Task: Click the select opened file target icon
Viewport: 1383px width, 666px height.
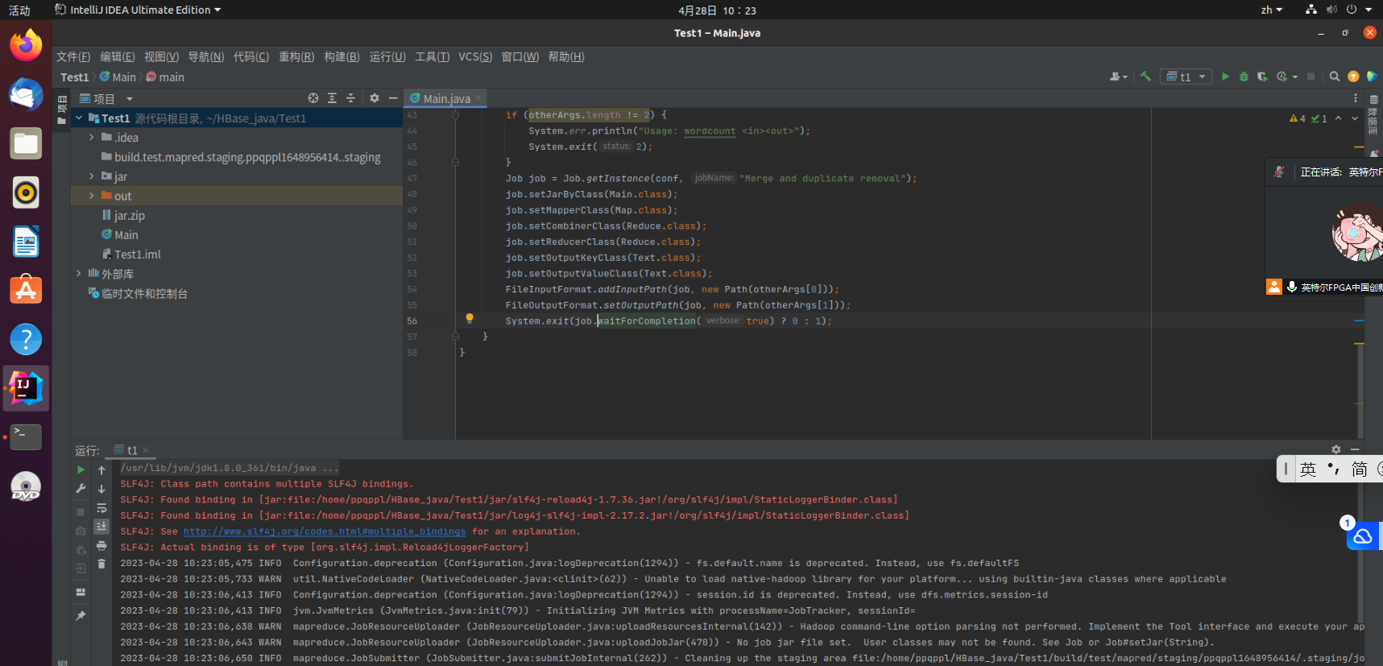Action: (x=313, y=98)
